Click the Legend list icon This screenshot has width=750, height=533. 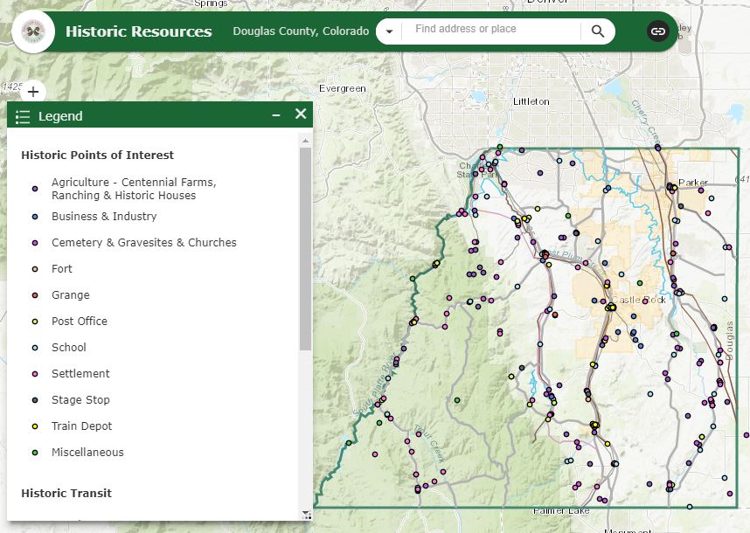coord(23,116)
